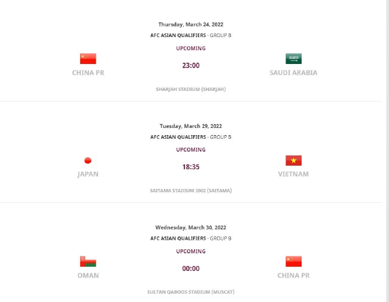Click the Japan flag icon
This screenshot has width=389, height=302.
click(88, 160)
